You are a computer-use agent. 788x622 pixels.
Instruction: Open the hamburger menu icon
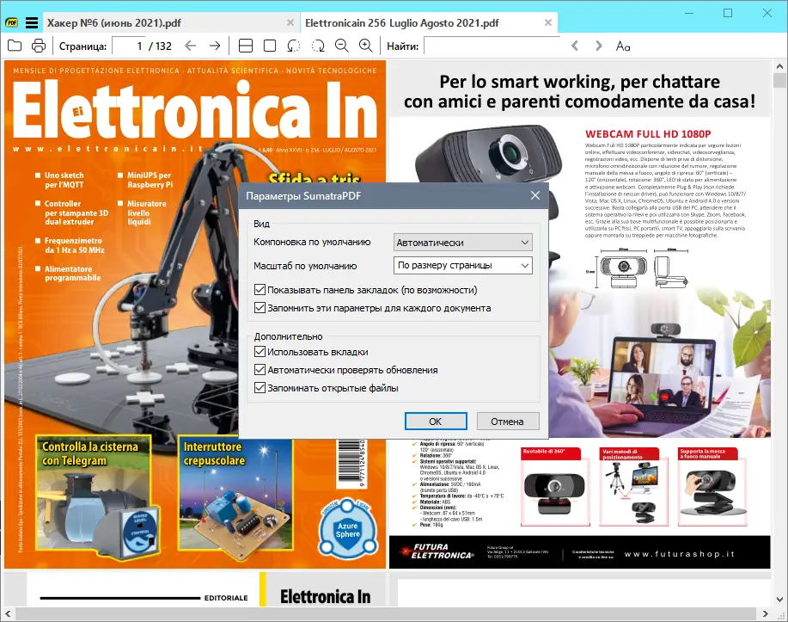pyautogui.click(x=32, y=22)
